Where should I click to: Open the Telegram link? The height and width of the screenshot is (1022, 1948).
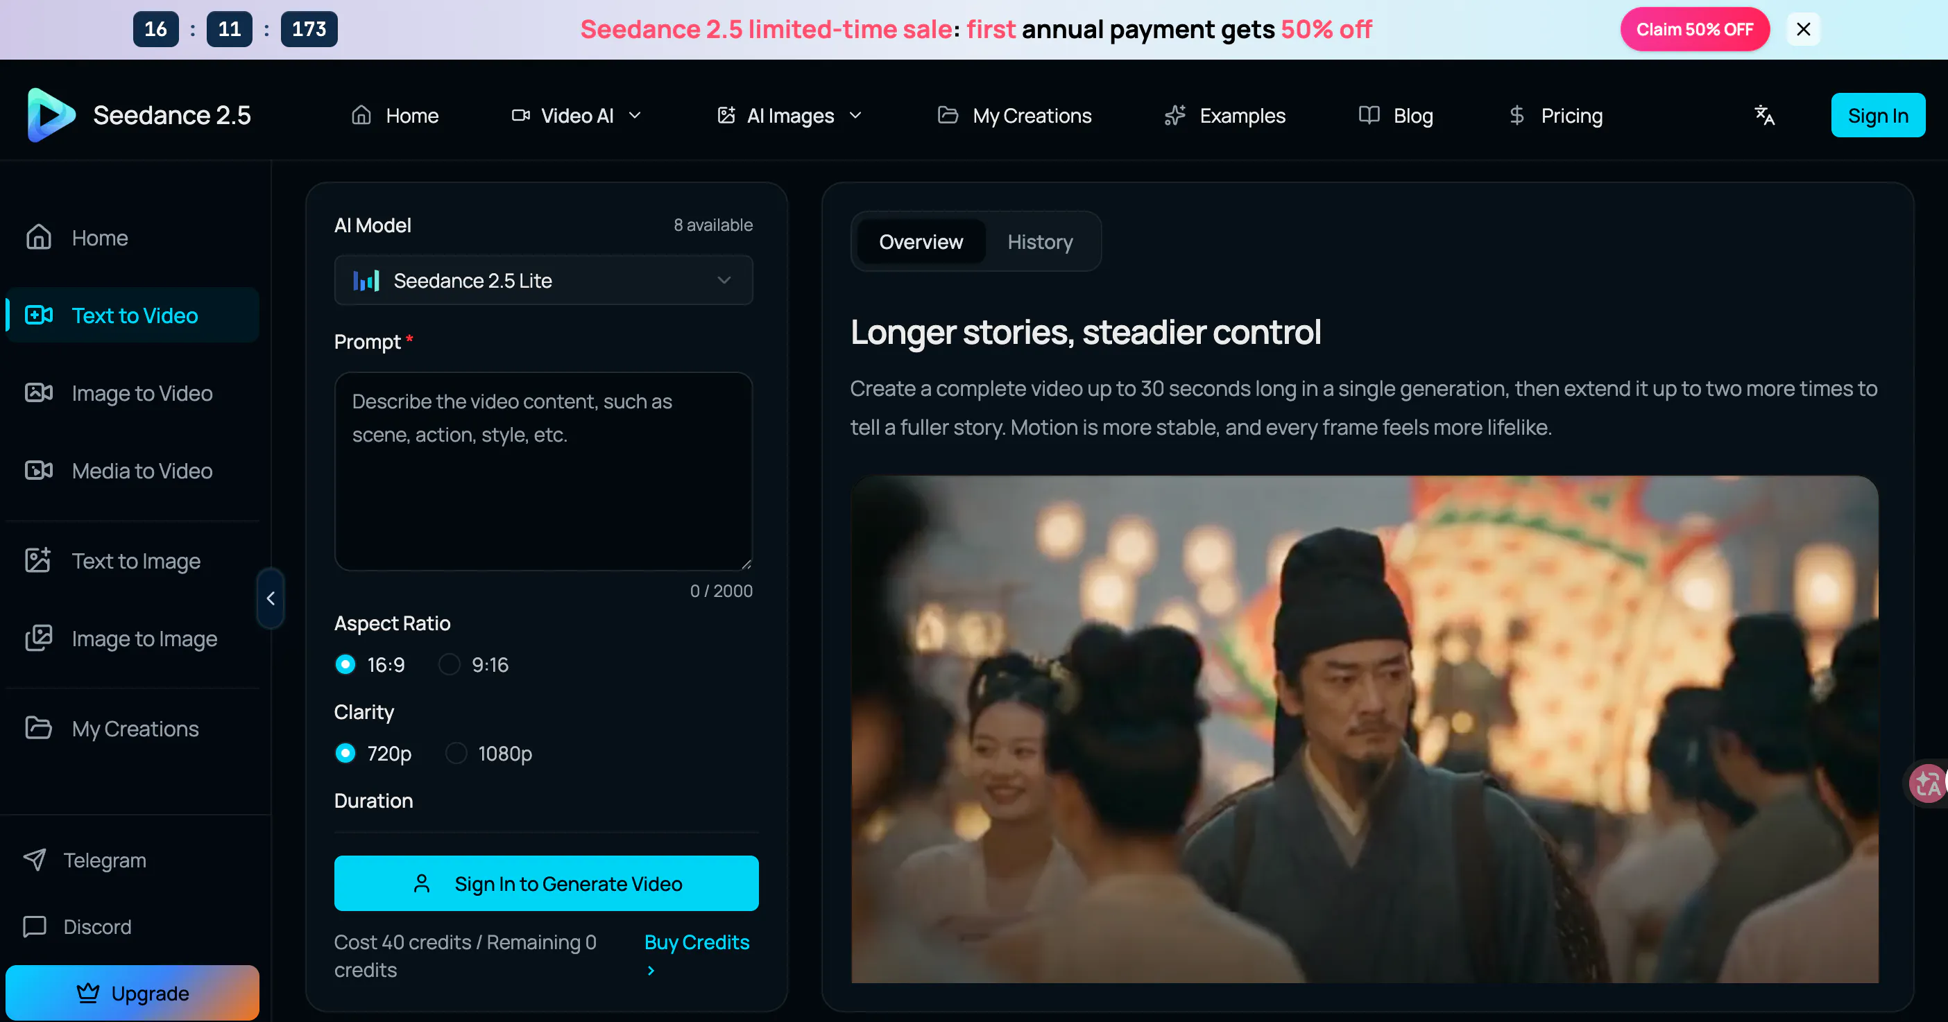[x=104, y=860]
